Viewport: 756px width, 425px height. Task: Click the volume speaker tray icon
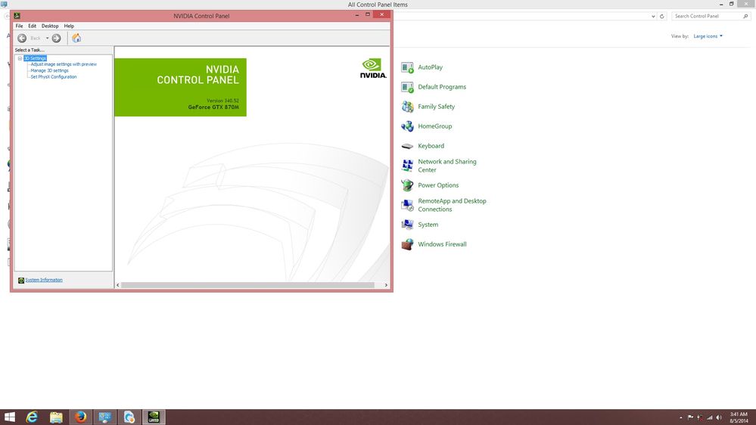pyautogui.click(x=719, y=417)
